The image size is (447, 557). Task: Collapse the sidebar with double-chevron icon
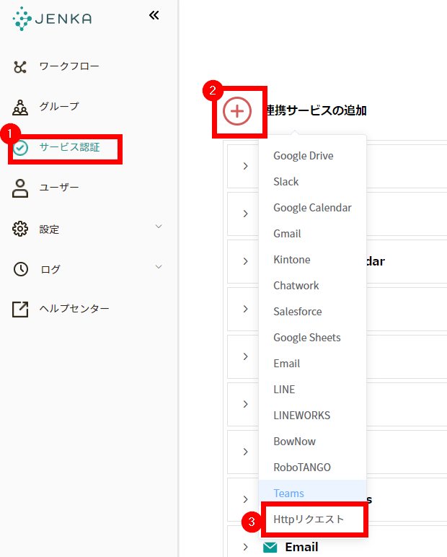pos(154,15)
